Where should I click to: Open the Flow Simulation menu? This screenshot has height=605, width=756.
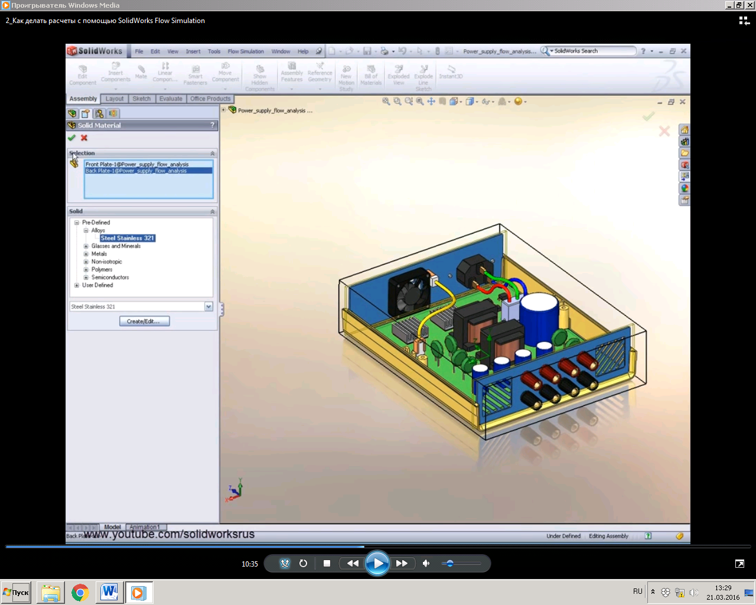point(246,51)
